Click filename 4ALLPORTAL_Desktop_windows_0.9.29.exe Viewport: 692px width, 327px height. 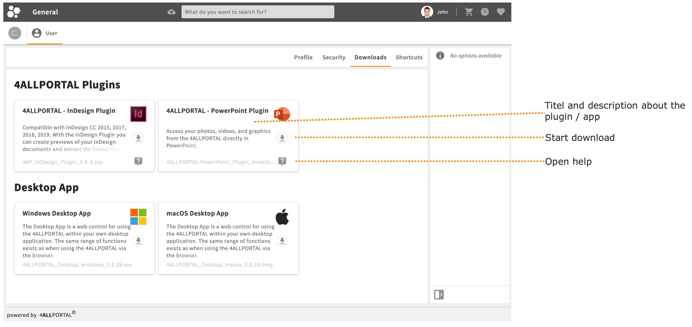click(77, 265)
